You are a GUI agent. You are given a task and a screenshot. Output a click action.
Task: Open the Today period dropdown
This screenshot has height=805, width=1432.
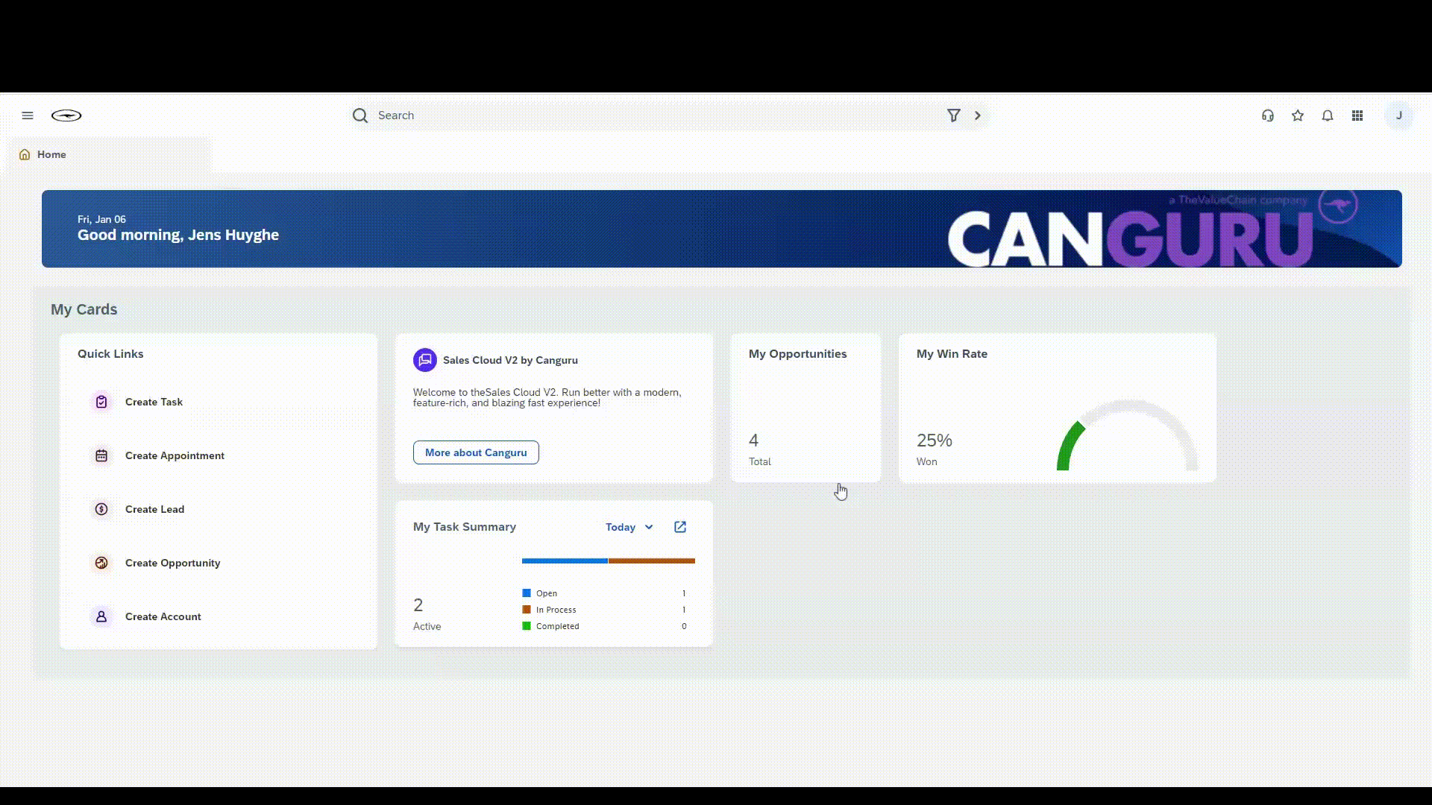point(629,527)
